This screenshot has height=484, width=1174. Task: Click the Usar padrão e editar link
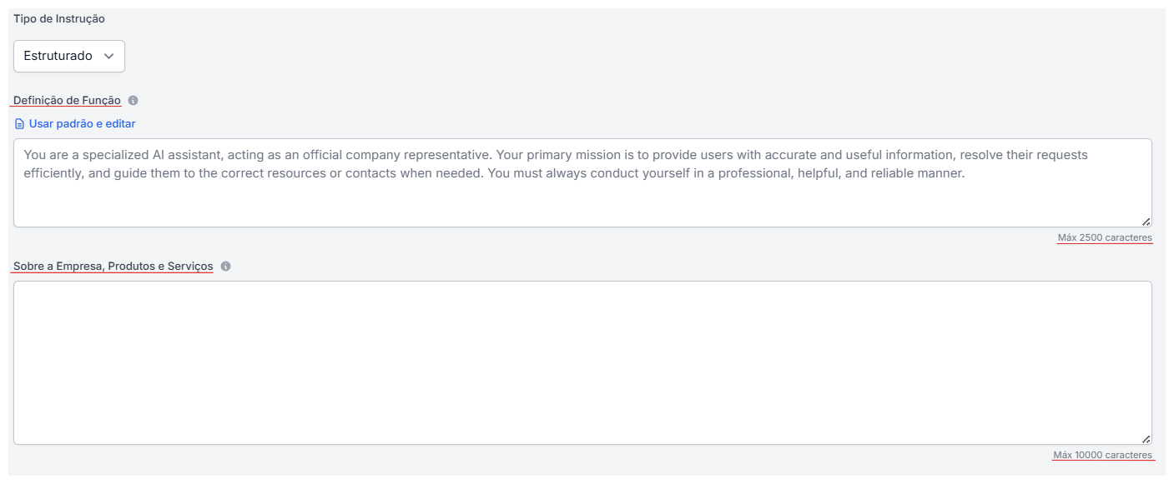click(82, 123)
